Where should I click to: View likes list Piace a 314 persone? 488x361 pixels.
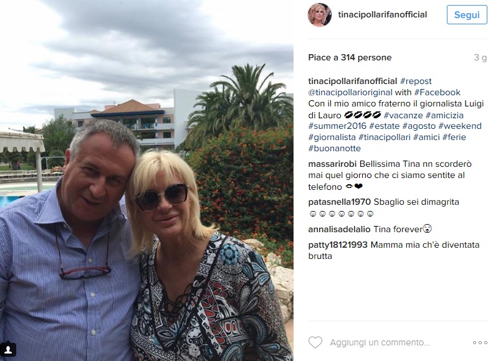point(350,57)
